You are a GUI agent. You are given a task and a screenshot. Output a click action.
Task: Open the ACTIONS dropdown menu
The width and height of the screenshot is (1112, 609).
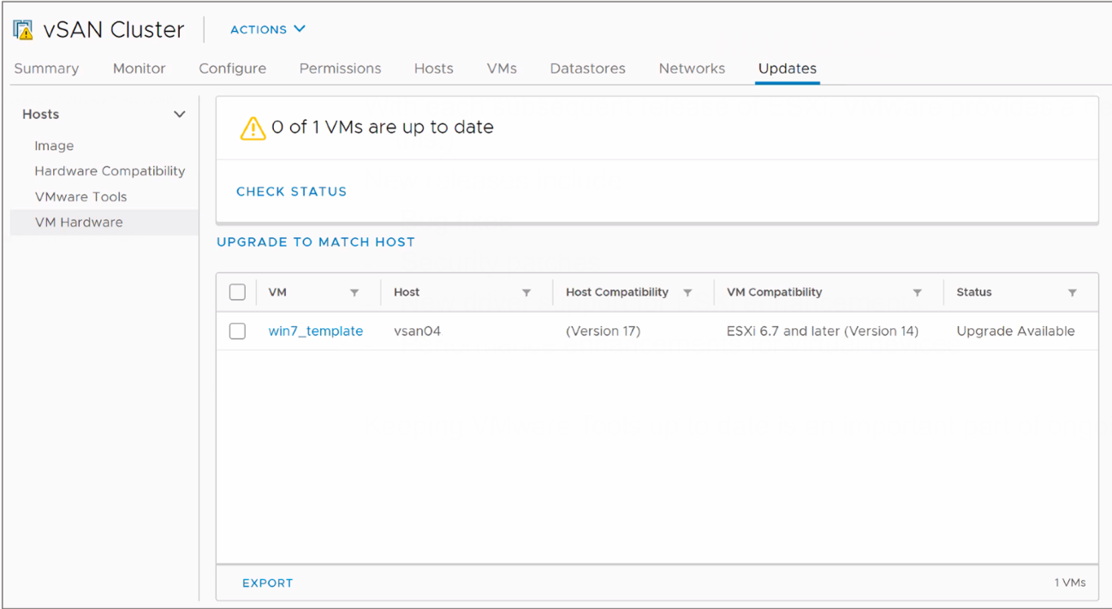268,29
